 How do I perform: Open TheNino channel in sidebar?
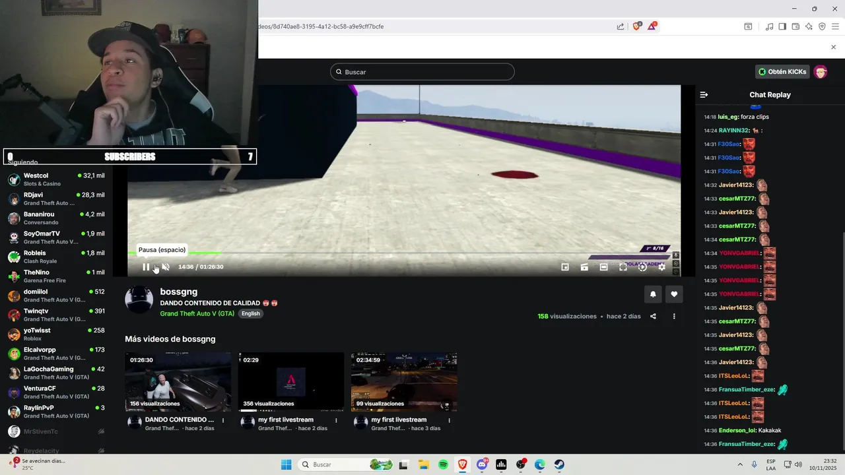pos(55,276)
